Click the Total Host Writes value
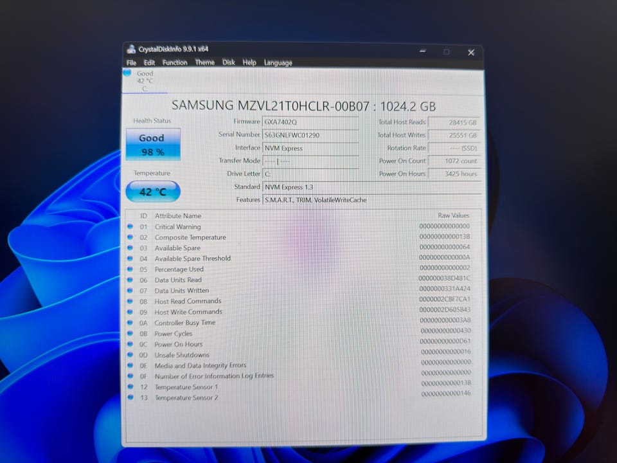Viewport: 617px width, 463px height. click(x=454, y=136)
